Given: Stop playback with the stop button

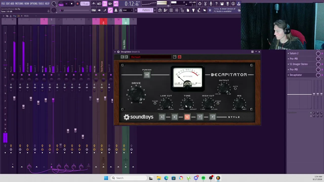Looking at the screenshot, I should 72,4.
